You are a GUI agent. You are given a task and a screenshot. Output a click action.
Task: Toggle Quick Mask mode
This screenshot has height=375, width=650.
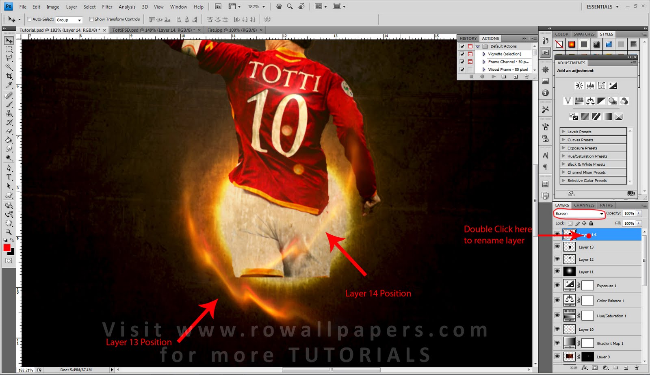coord(9,261)
